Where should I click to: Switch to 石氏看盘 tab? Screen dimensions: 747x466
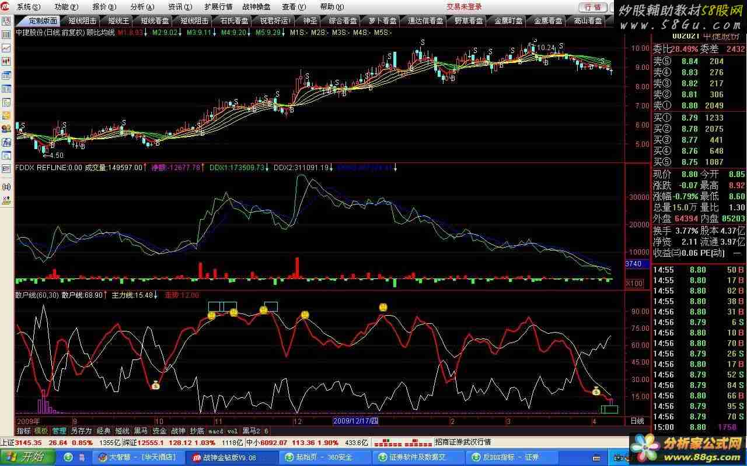(x=234, y=21)
